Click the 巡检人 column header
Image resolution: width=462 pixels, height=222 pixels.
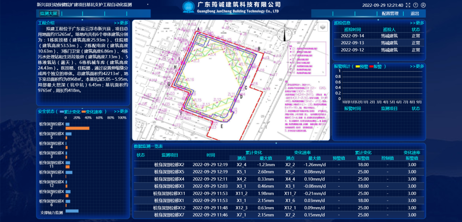389,30
